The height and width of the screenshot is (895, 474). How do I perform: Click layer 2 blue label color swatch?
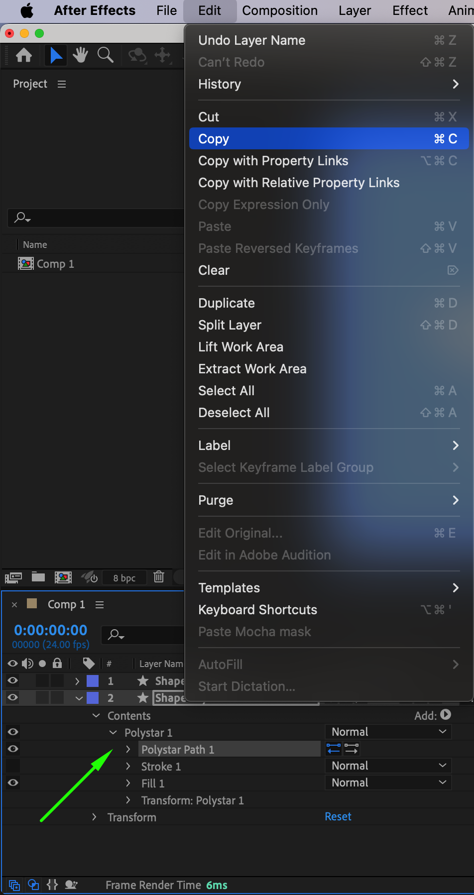[93, 698]
